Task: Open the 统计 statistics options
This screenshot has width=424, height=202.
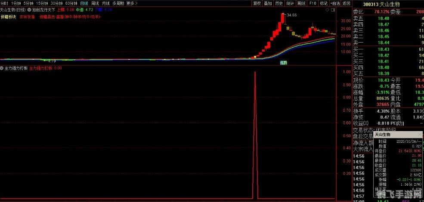Action: click(x=290, y=3)
